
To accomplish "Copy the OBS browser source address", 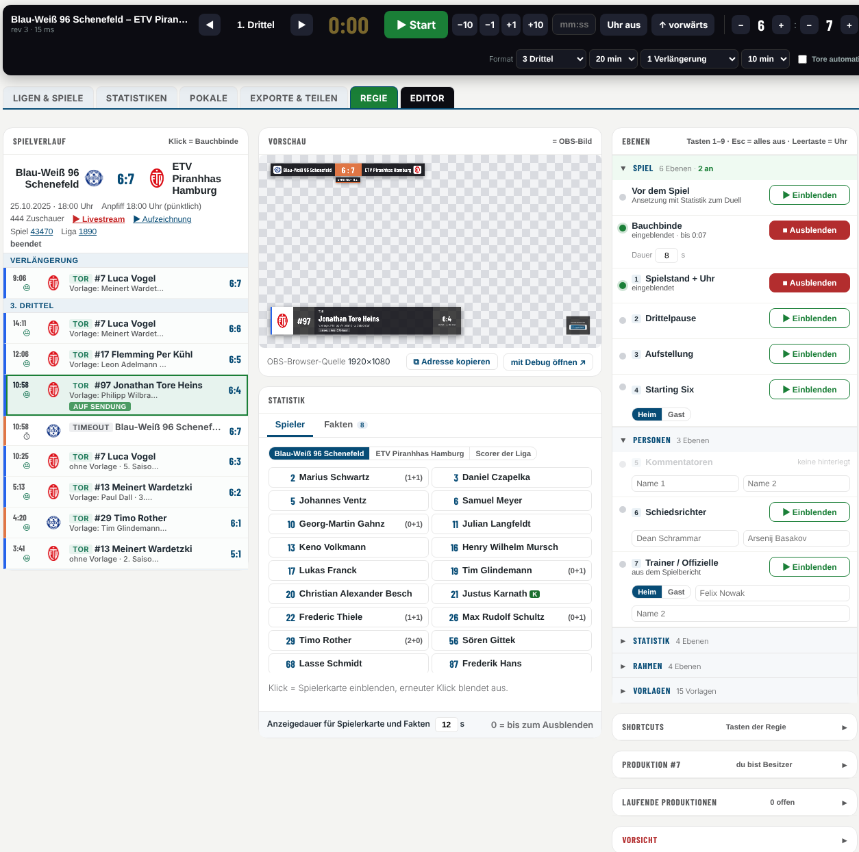I will click(452, 362).
